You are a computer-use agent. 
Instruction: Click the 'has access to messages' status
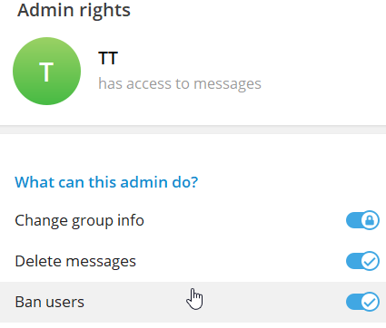pyautogui.click(x=180, y=83)
